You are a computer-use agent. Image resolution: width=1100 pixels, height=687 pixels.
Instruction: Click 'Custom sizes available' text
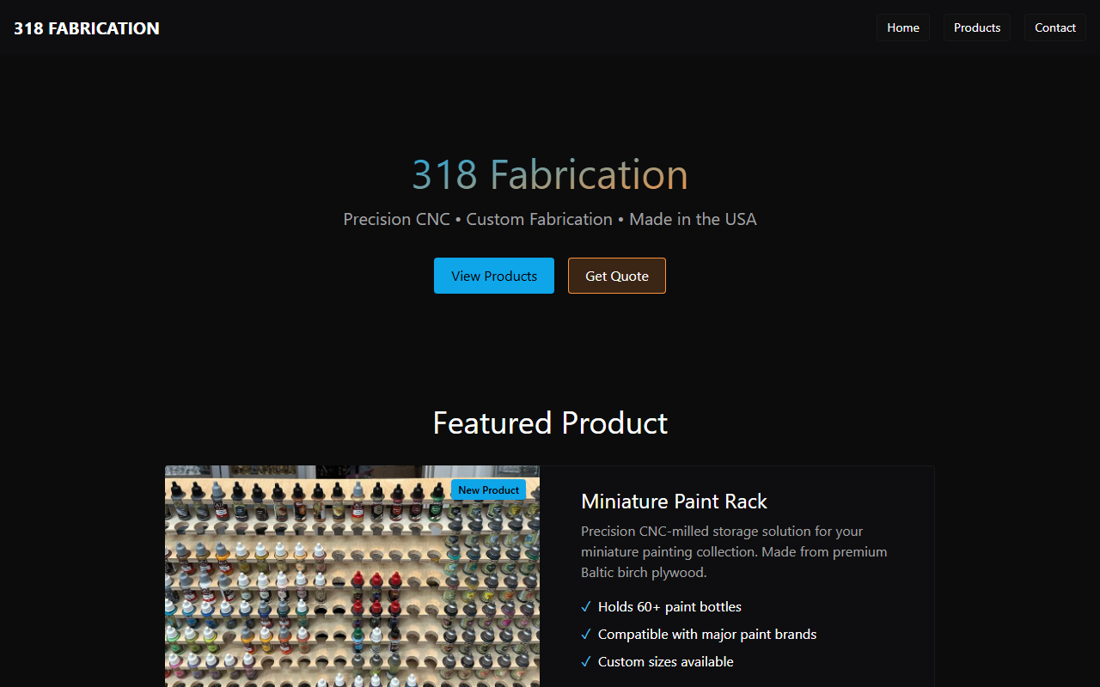(x=666, y=661)
